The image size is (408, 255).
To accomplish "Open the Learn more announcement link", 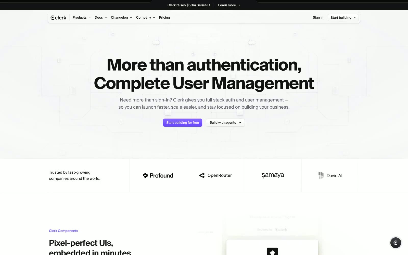I will [227, 5].
